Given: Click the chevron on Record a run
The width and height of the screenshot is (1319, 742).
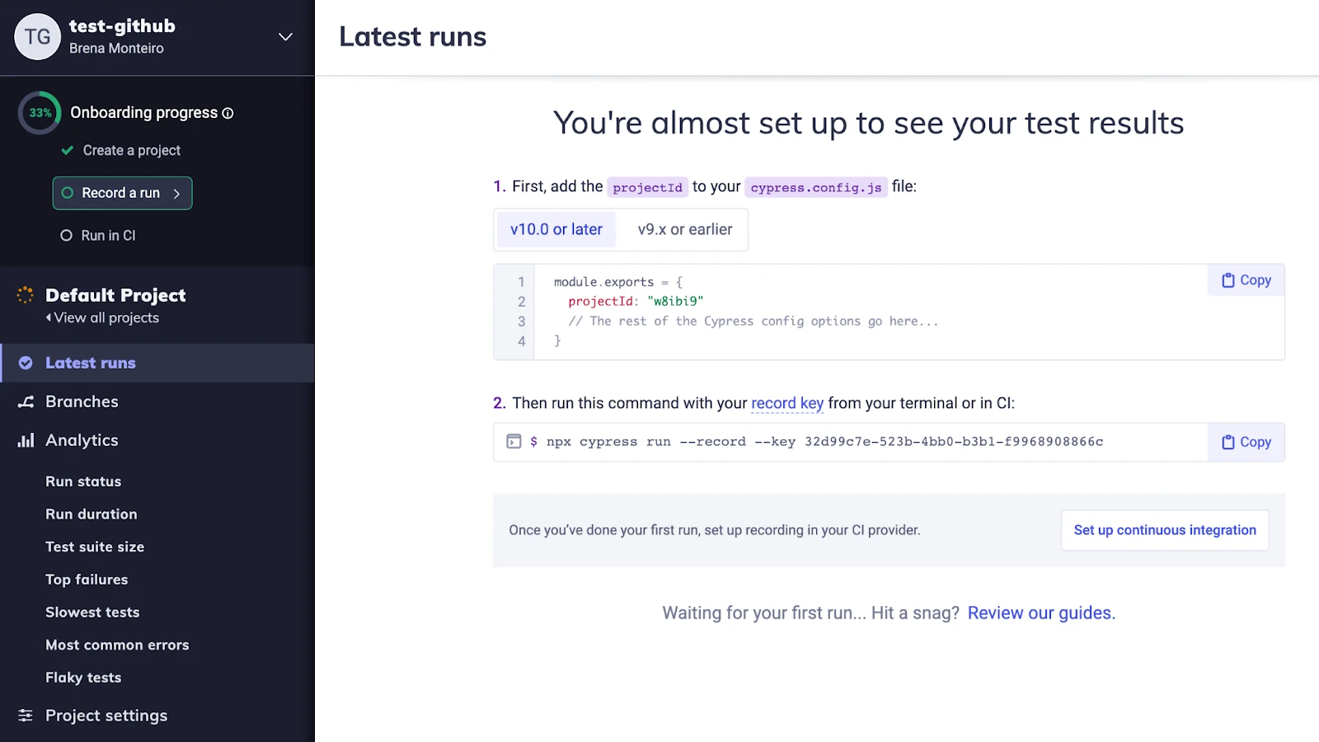Looking at the screenshot, I should point(176,194).
